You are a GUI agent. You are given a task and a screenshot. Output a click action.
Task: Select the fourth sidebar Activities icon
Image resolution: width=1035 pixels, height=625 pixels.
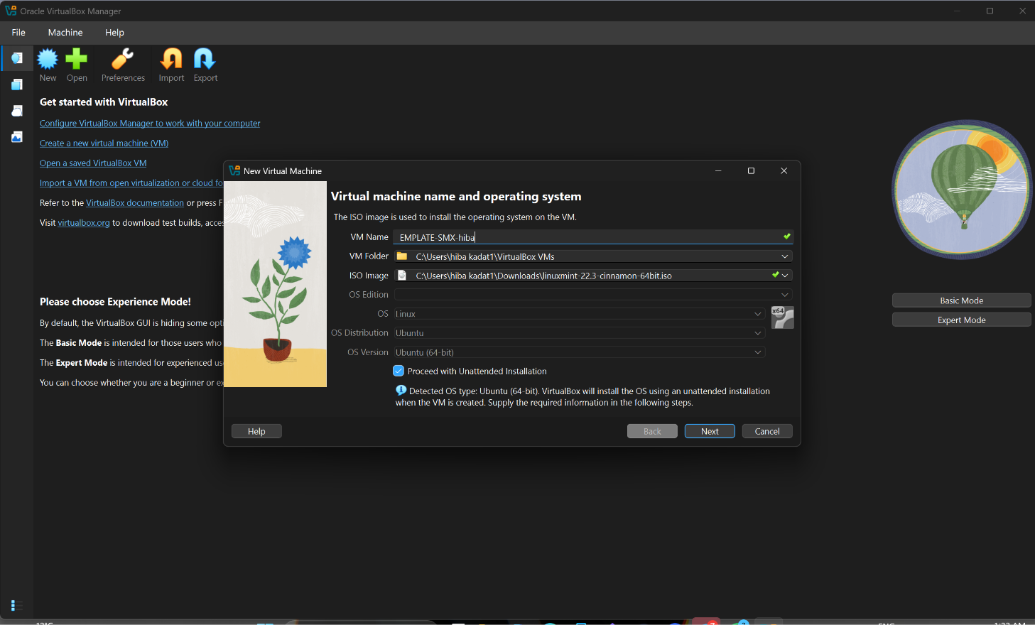[17, 137]
